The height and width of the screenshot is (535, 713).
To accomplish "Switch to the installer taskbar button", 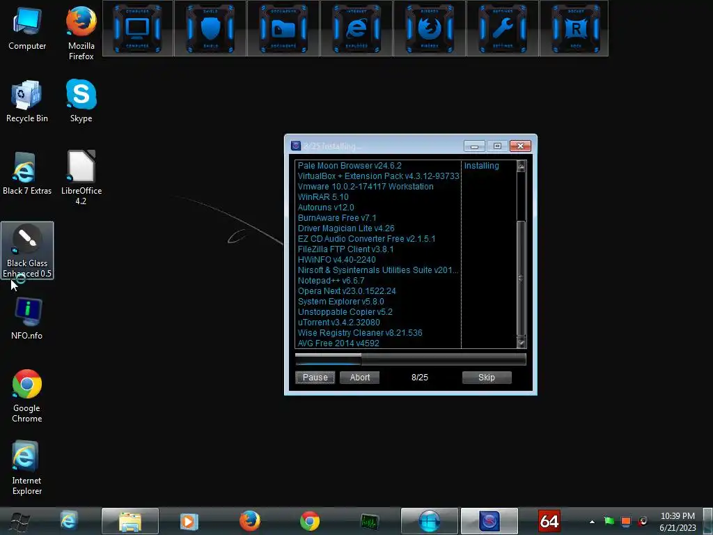I will (x=489, y=521).
